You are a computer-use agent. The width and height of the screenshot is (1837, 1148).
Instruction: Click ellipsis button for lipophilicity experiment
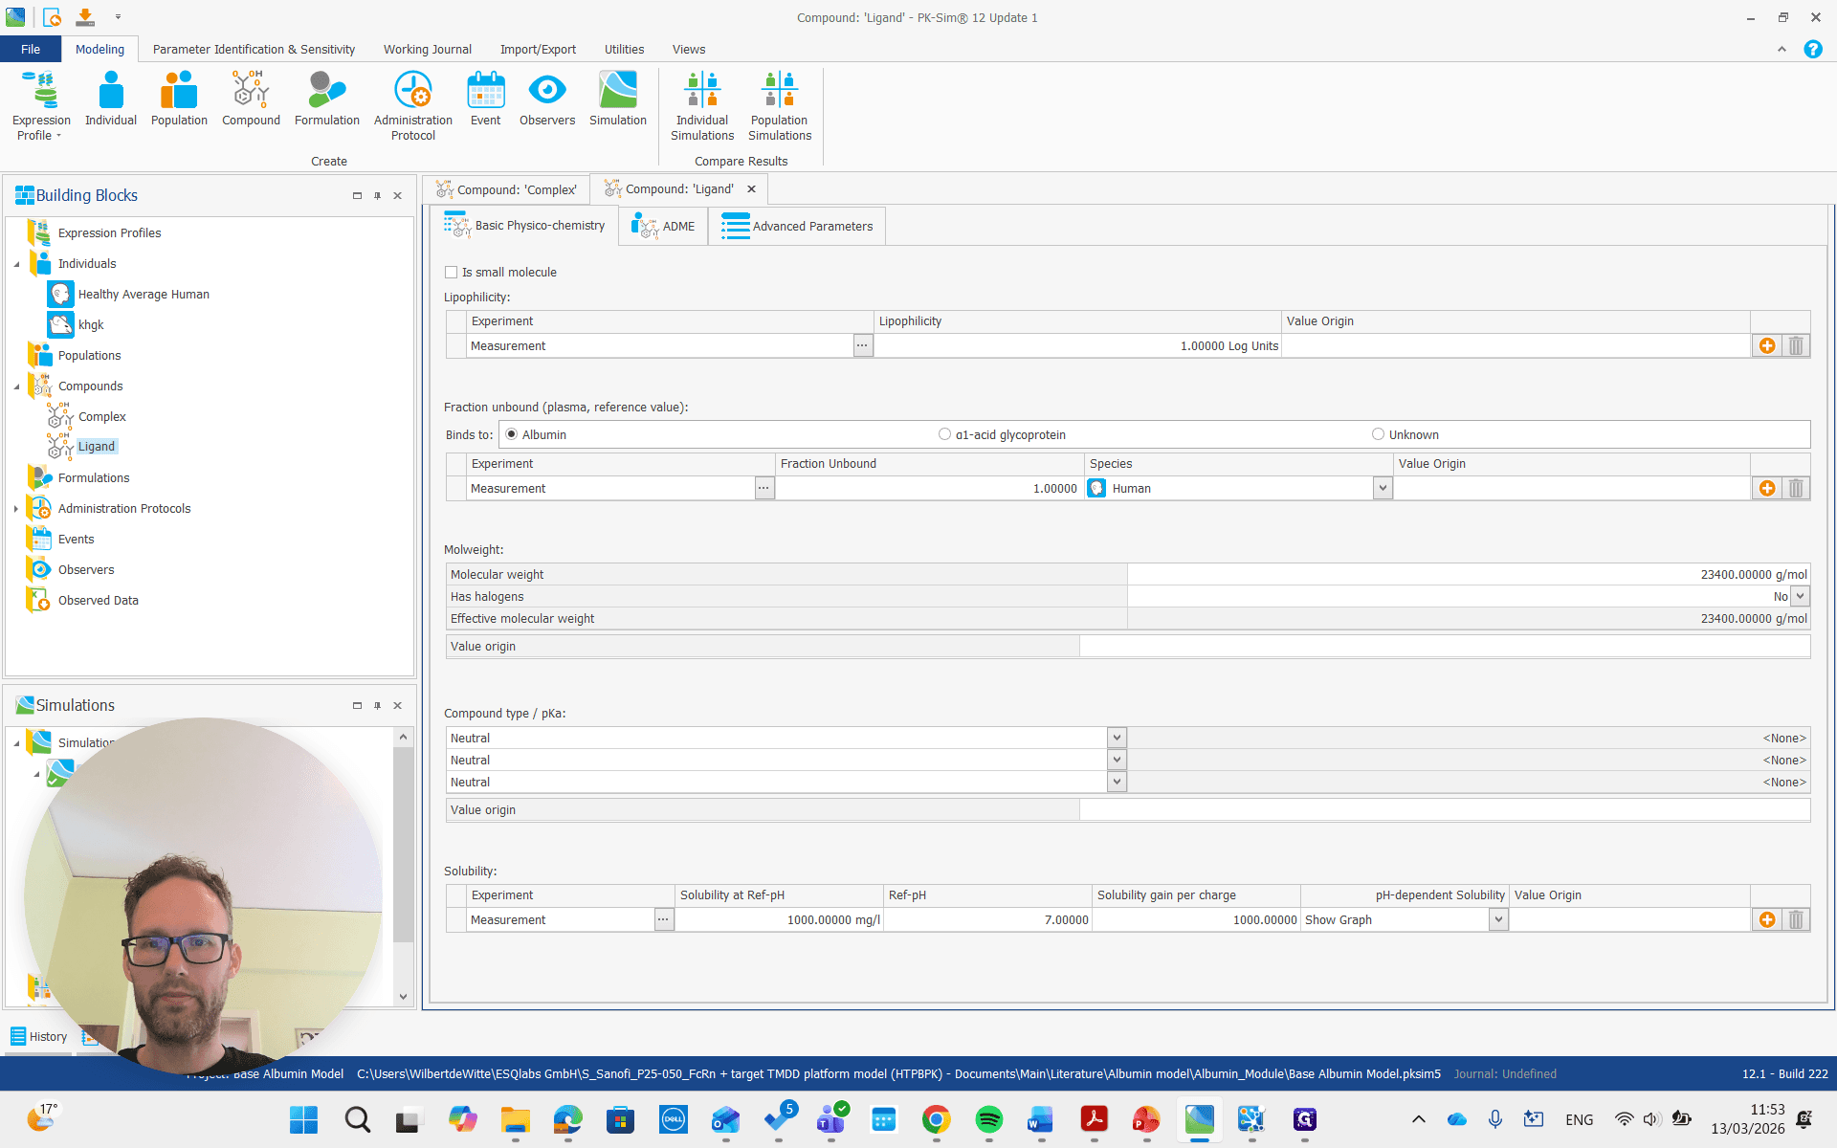[x=862, y=346]
